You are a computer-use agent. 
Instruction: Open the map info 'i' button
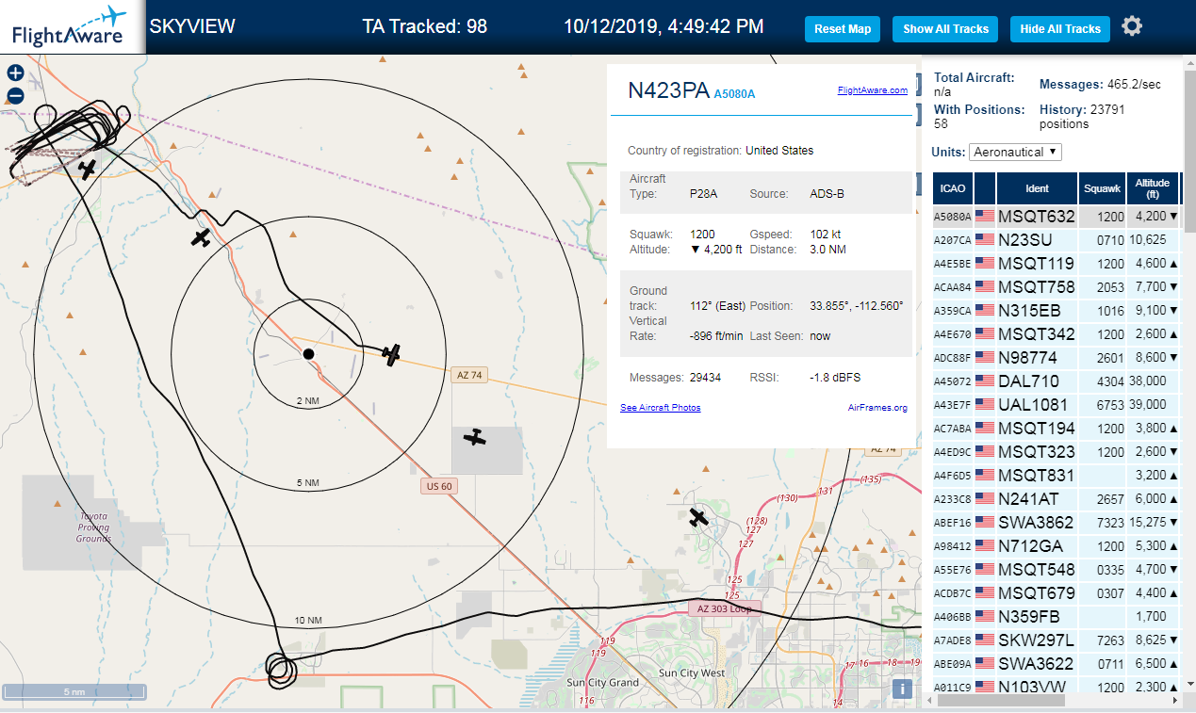point(903,689)
